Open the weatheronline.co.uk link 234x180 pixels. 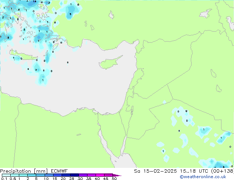(203, 177)
